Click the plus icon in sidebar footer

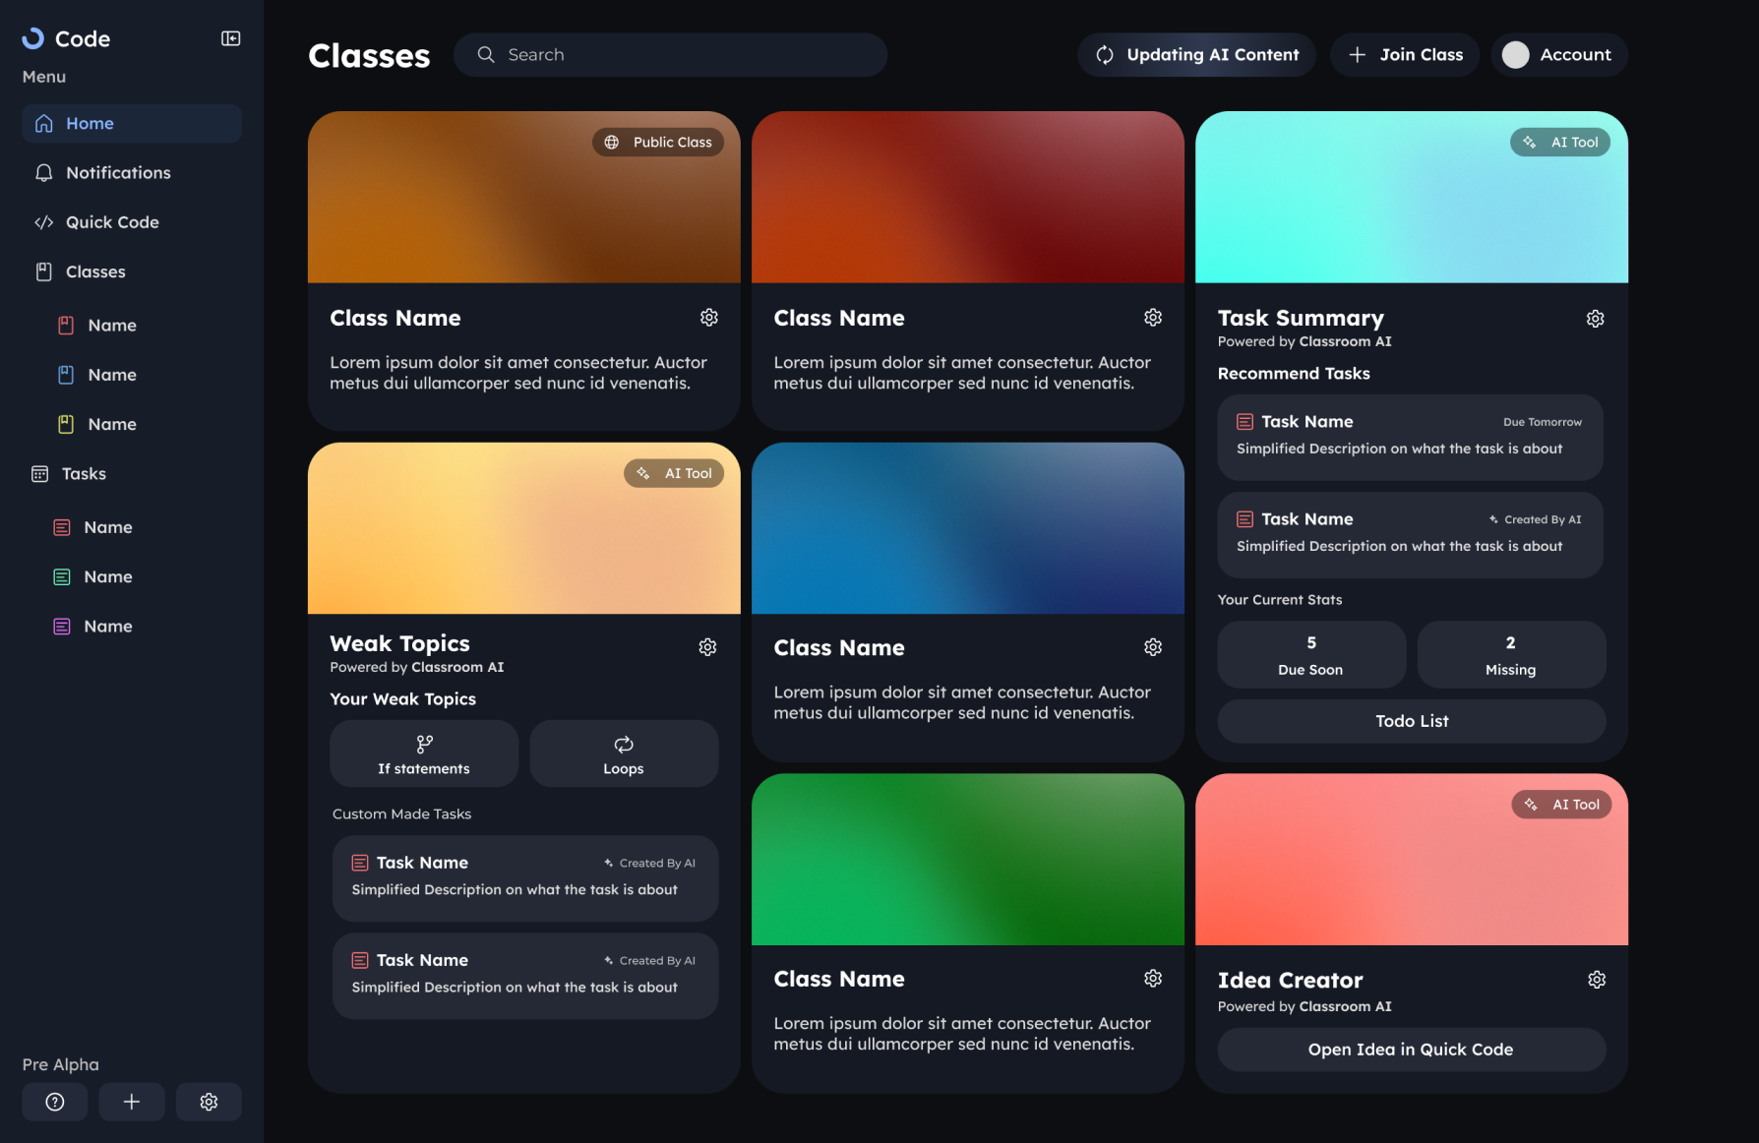pyautogui.click(x=132, y=1102)
